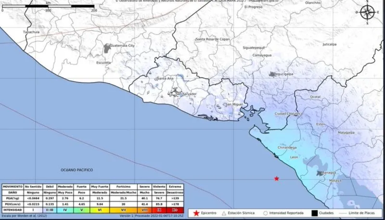Click the gray Guatemala City marker
Screen dimensions: 385x220
coord(107,48)
